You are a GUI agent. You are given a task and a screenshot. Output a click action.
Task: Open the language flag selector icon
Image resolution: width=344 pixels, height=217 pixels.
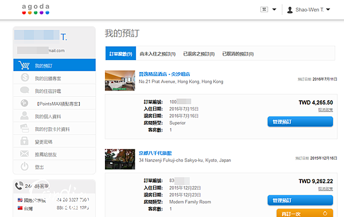(264, 9)
